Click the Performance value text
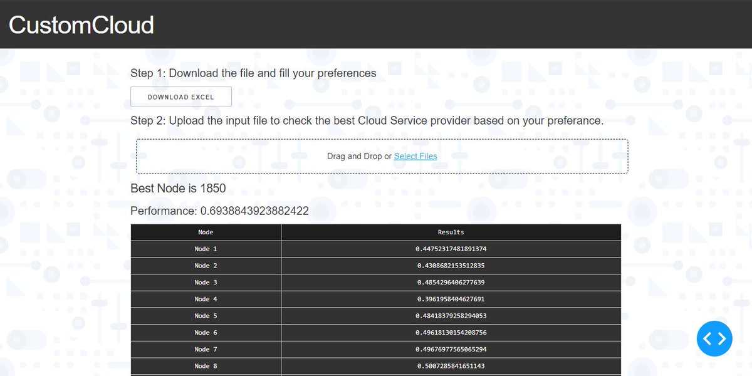Viewport: 752px width, 376px height. click(219, 211)
